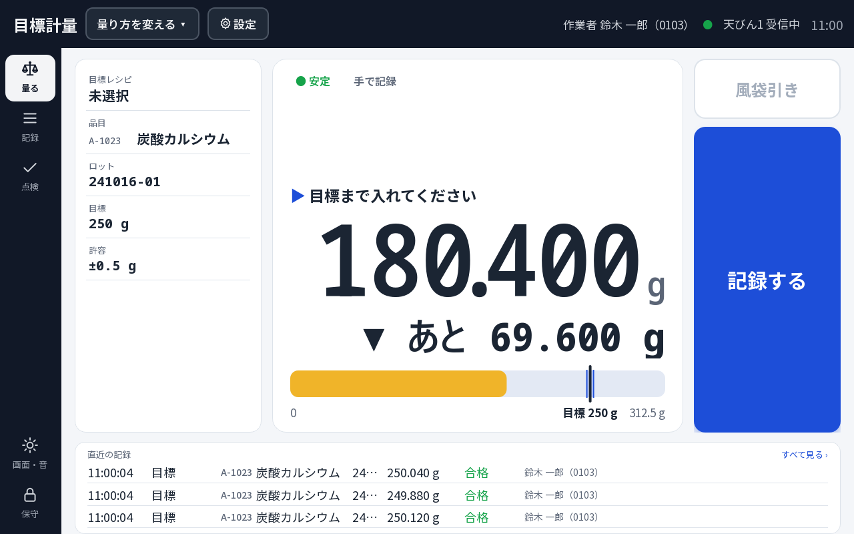Expand the 量り方を変える dropdown
854x534 pixels.
tap(142, 24)
